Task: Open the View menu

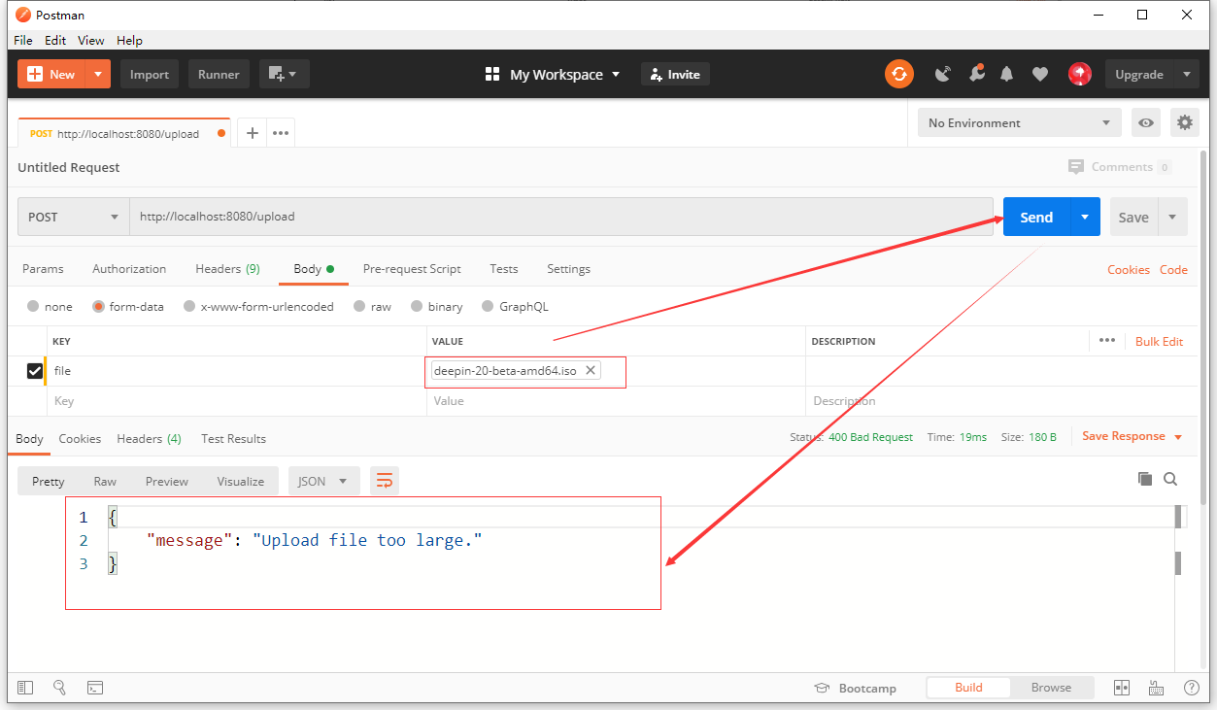Action: pos(91,40)
